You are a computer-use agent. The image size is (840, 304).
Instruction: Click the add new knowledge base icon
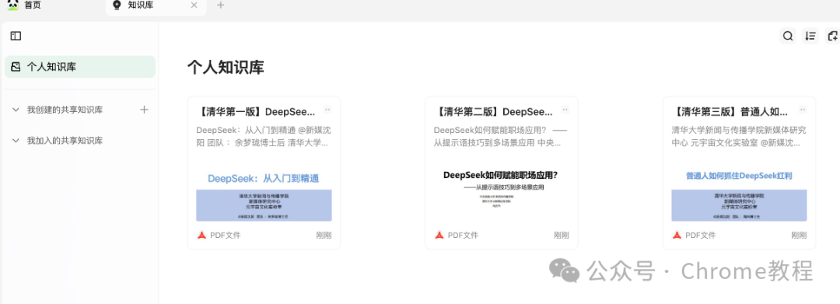coord(832,36)
